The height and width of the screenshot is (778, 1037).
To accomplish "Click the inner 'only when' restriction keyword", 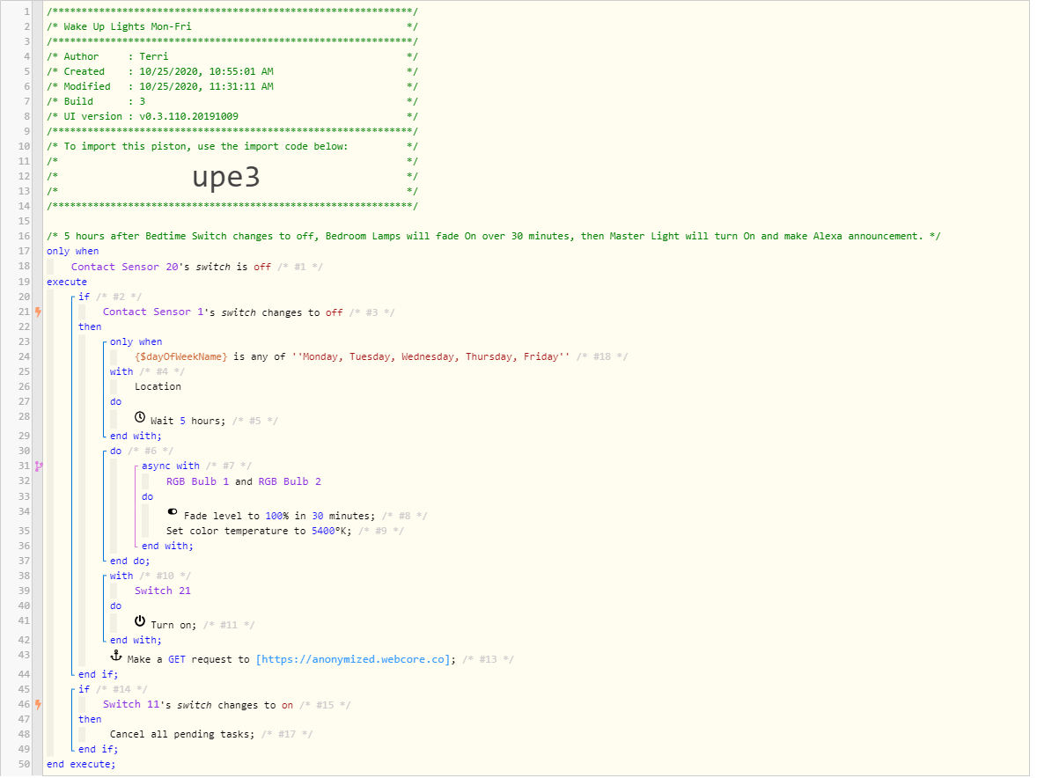I will click(136, 341).
